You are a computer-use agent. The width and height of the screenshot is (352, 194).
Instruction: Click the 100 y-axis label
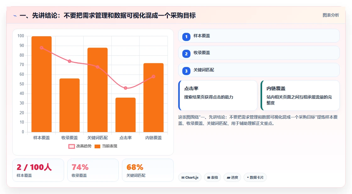(21, 36)
